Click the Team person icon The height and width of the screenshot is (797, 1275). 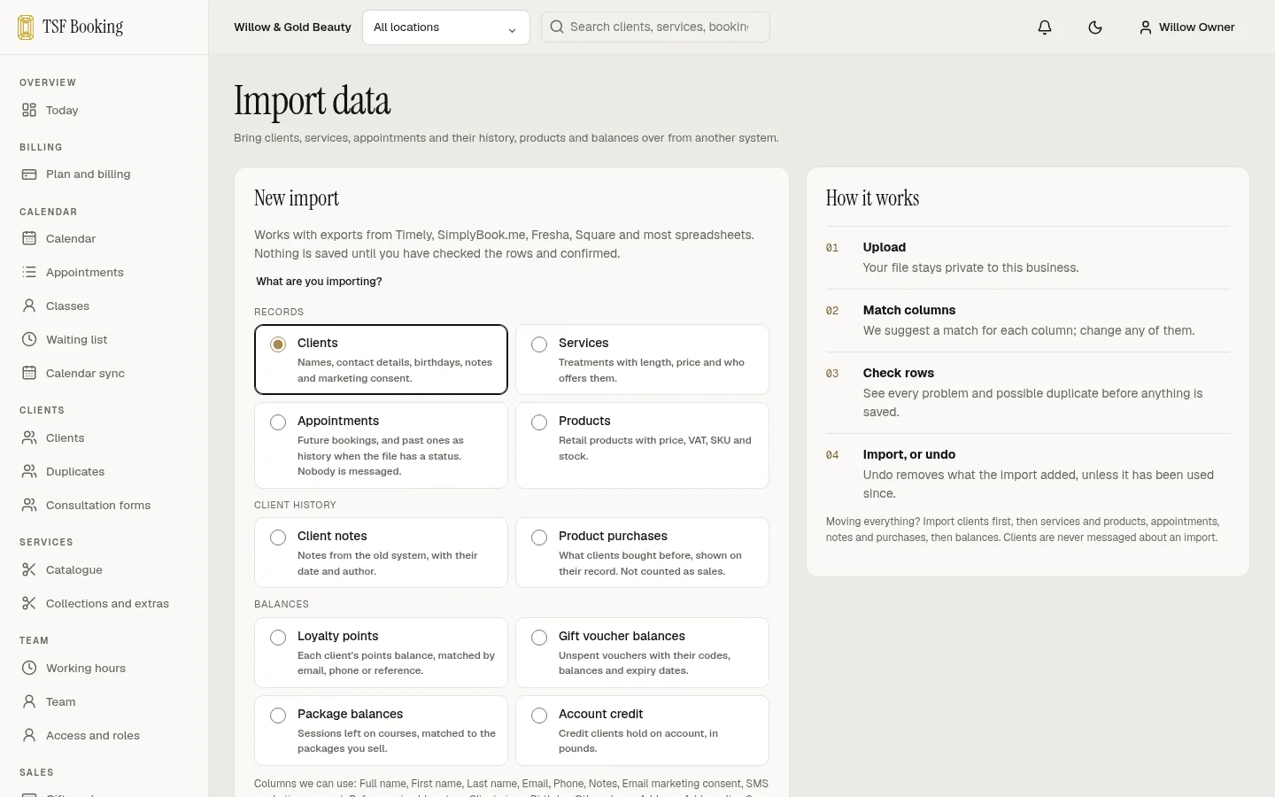click(x=29, y=701)
